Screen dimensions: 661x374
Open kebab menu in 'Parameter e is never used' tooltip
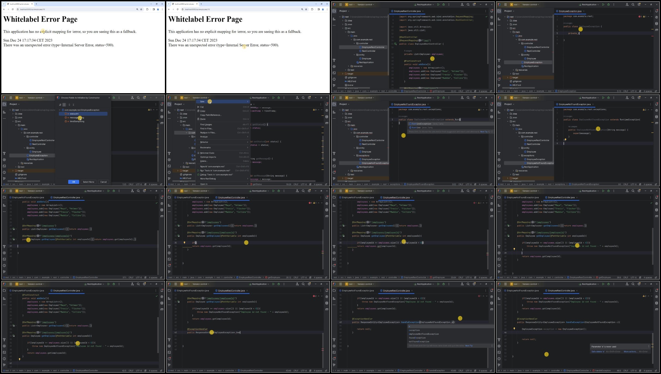coord(648,346)
